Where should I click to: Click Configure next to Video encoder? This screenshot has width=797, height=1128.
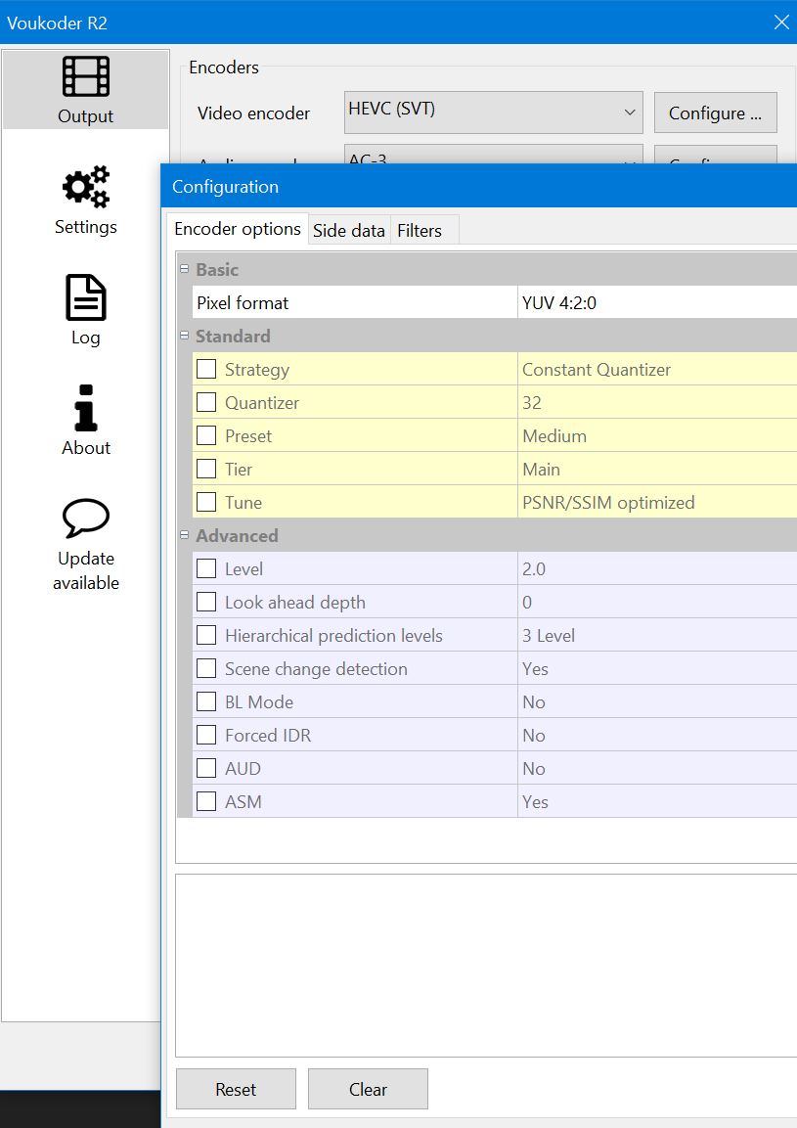(715, 113)
